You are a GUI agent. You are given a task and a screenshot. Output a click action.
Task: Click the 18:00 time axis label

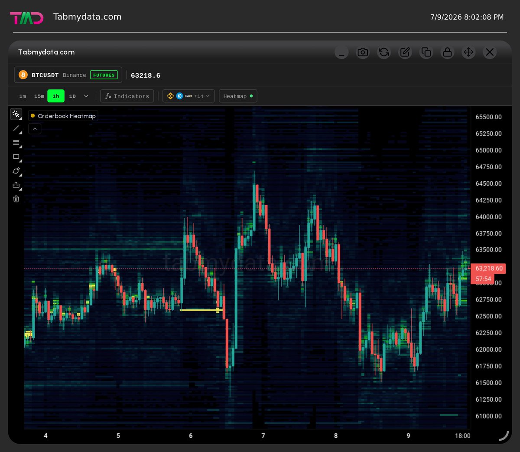pyautogui.click(x=462, y=436)
